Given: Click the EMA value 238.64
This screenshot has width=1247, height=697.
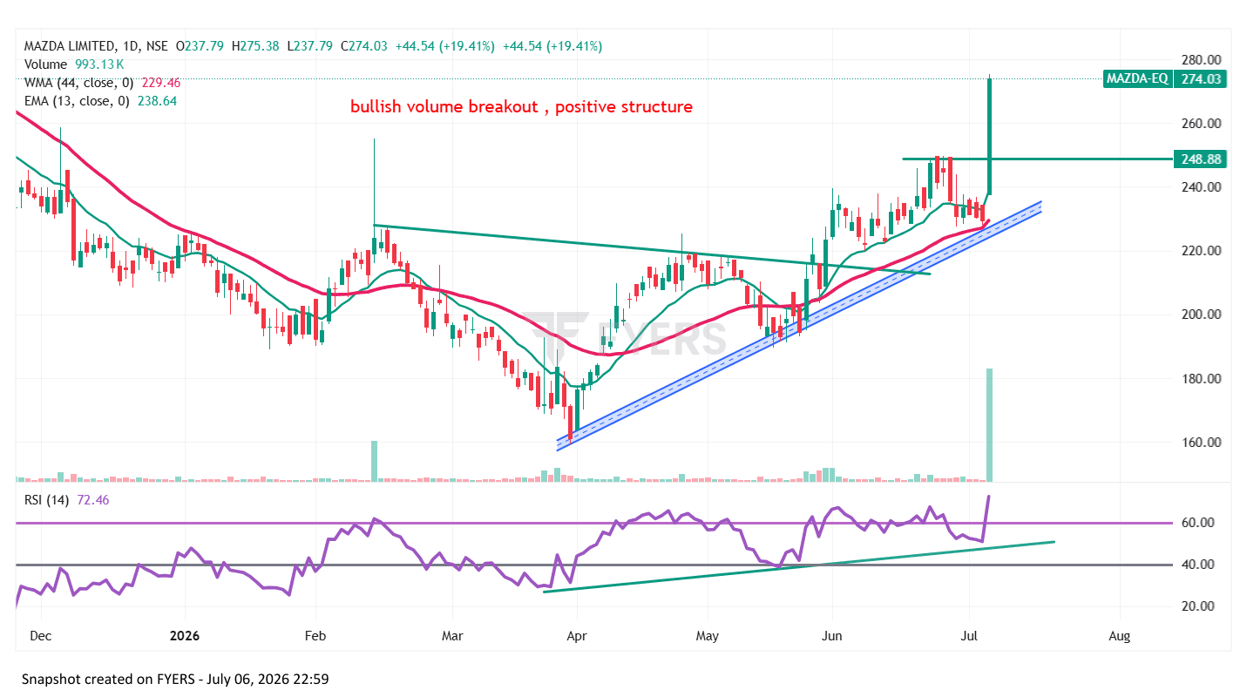Looking at the screenshot, I should pos(158,101).
